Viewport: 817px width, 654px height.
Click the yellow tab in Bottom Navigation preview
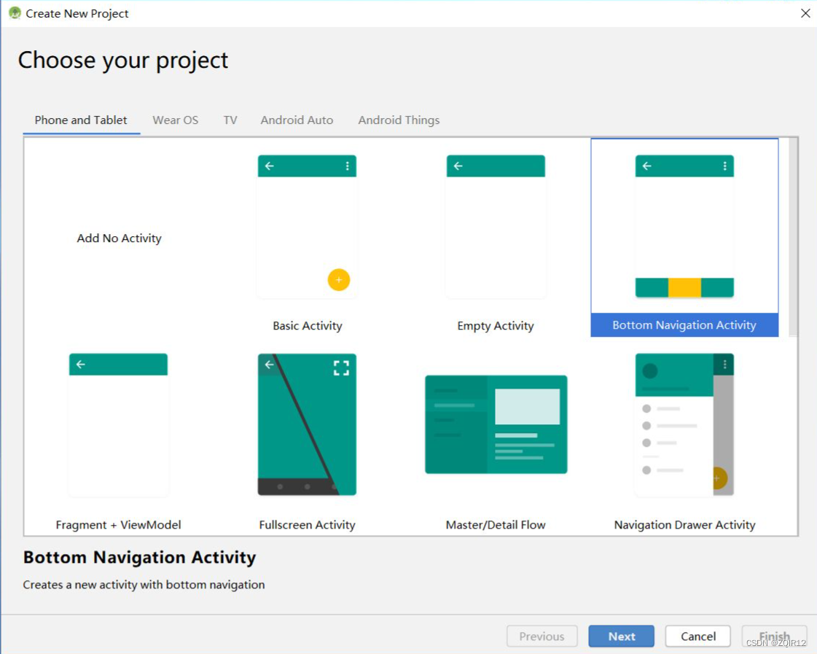coord(684,288)
